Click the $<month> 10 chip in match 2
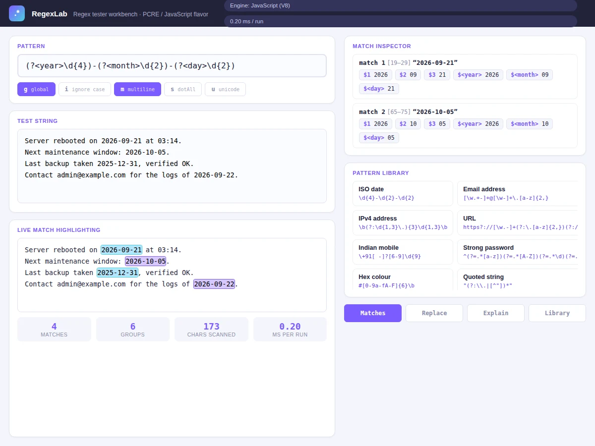This screenshot has width=595, height=446. [x=530, y=124]
